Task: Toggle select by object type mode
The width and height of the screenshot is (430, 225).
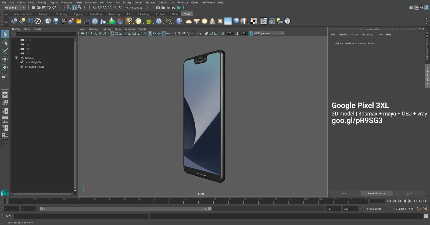Action: point(74,8)
